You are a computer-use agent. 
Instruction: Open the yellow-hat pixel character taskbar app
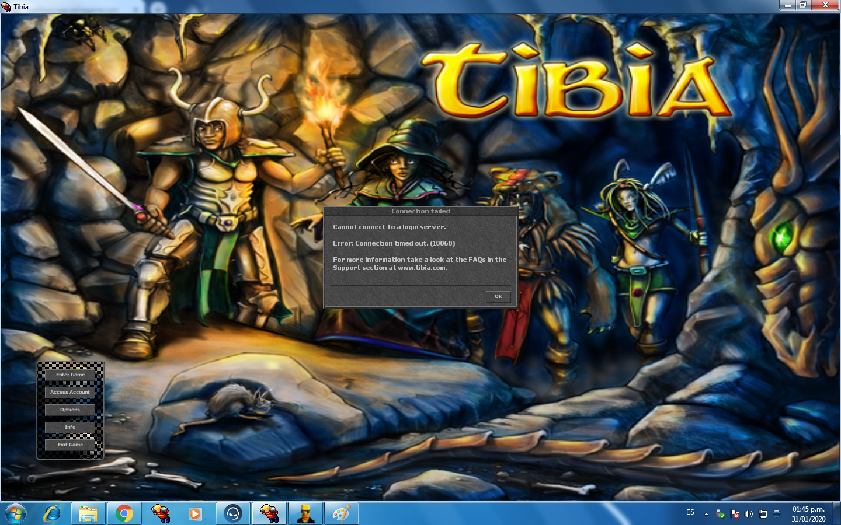click(305, 514)
